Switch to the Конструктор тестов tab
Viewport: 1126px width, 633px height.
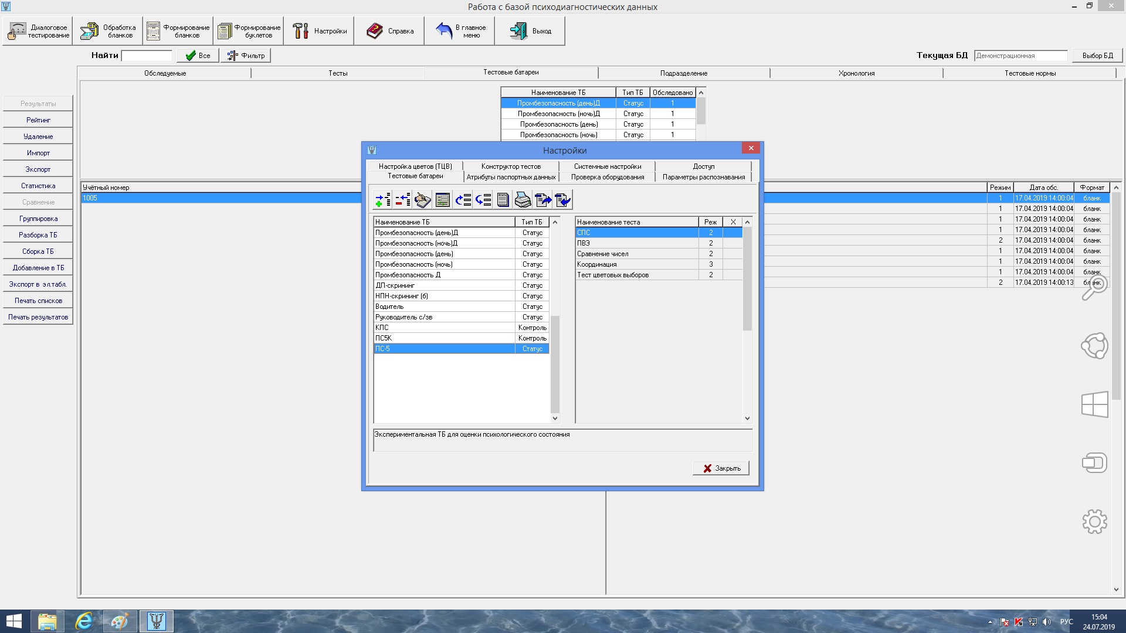coord(510,166)
